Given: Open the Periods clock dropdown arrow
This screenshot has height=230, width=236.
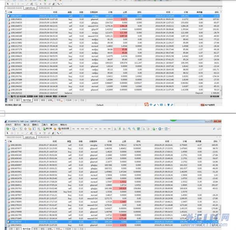Looking at the screenshot, I should point(163,129).
